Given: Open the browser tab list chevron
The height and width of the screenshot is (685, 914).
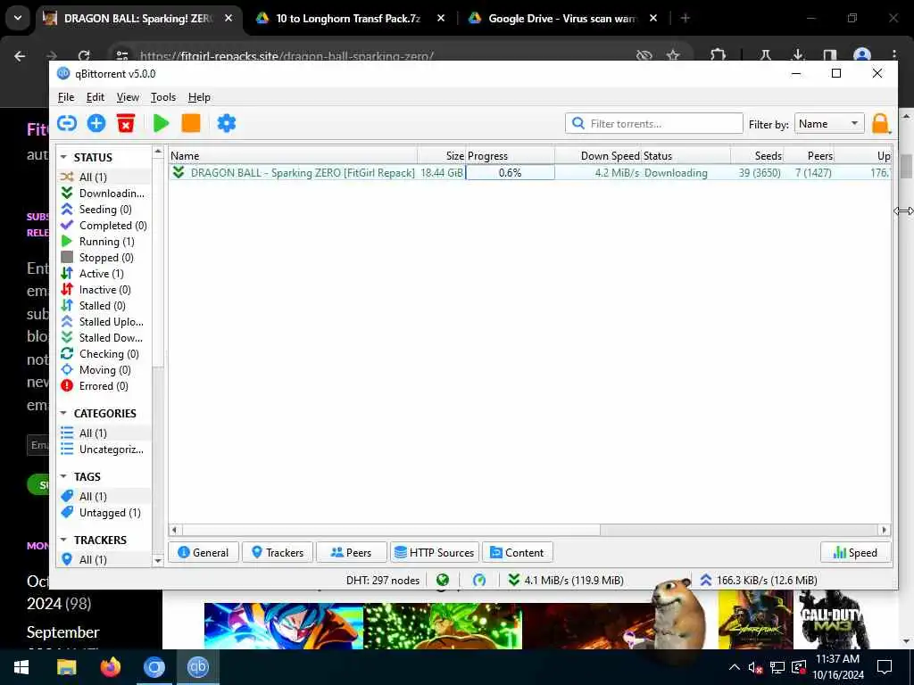Looking at the screenshot, I should click(x=18, y=18).
